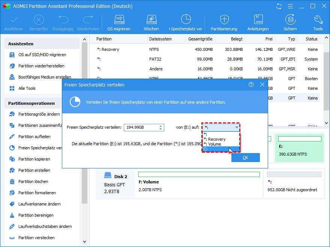
Task: Click the Ausführen checkmark icon
Action: (14, 20)
